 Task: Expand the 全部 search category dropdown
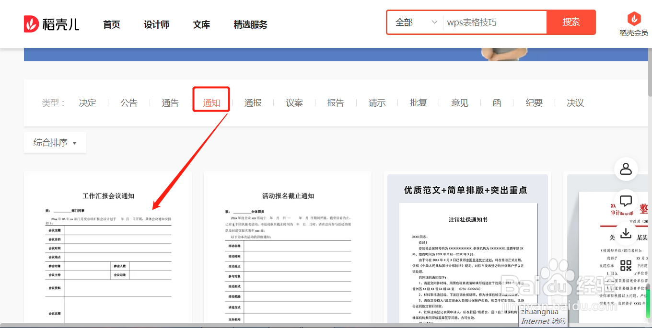tap(416, 22)
